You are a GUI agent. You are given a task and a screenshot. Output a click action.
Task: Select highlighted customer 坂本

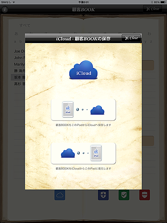(18, 77)
